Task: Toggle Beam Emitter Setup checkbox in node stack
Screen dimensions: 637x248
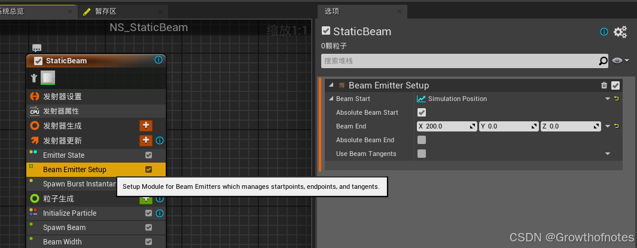Action: click(149, 169)
